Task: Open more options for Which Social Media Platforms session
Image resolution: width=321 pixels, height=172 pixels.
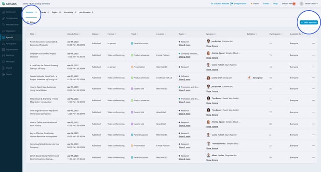Action: point(314,158)
